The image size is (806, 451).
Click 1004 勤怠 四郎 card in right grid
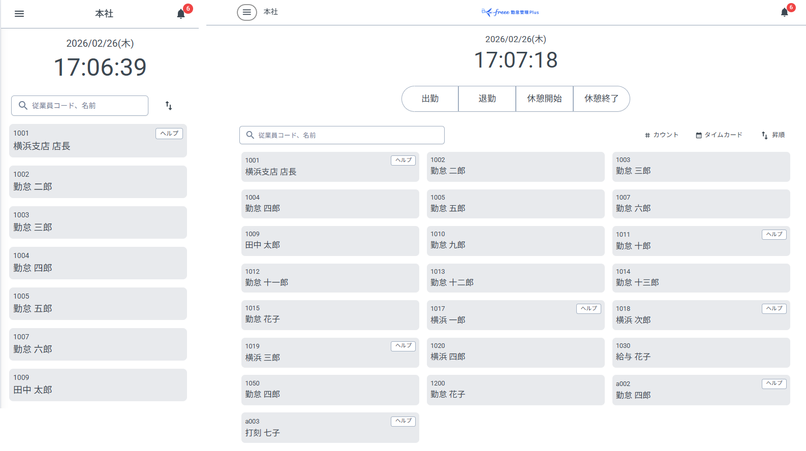[330, 204]
